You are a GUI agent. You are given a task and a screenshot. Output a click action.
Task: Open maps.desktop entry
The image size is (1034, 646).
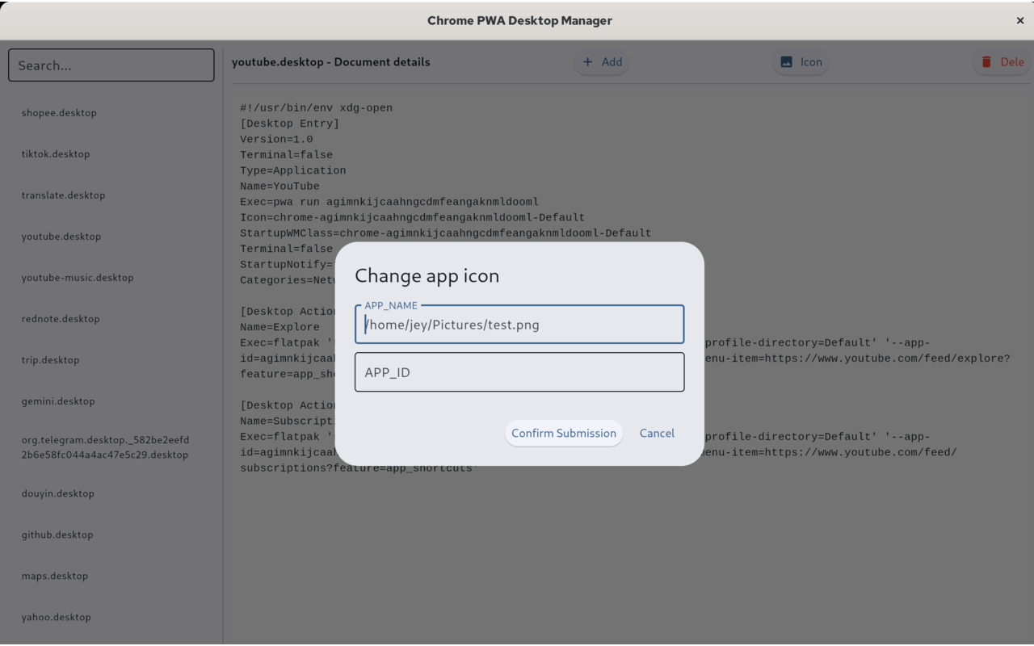coord(55,576)
